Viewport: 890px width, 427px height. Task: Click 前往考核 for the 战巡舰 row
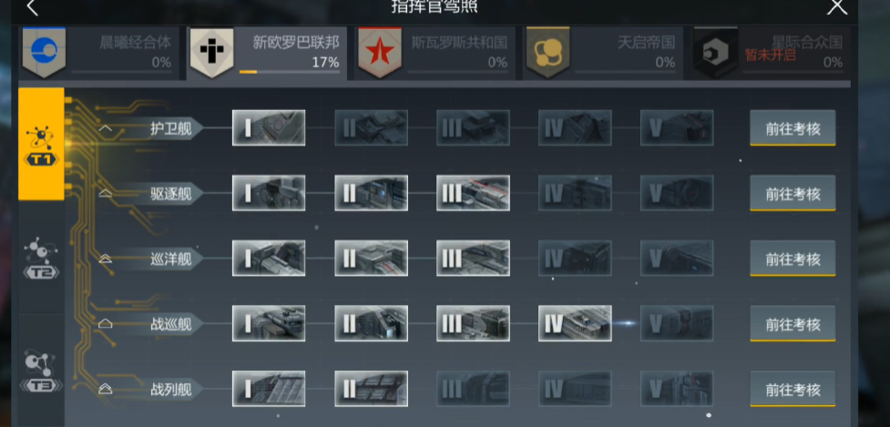click(793, 324)
